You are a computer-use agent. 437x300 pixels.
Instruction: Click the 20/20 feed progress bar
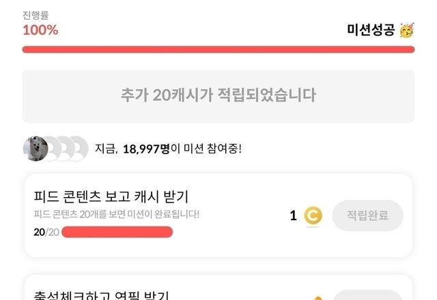coord(117,232)
